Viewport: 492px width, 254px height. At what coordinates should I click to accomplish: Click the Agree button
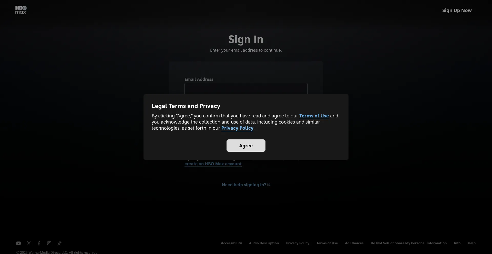(x=246, y=146)
